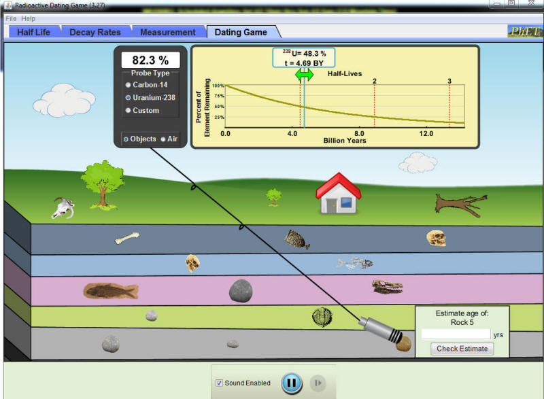Click the gray rock at bottom-left layer
This screenshot has width=544, height=399.
111,343
